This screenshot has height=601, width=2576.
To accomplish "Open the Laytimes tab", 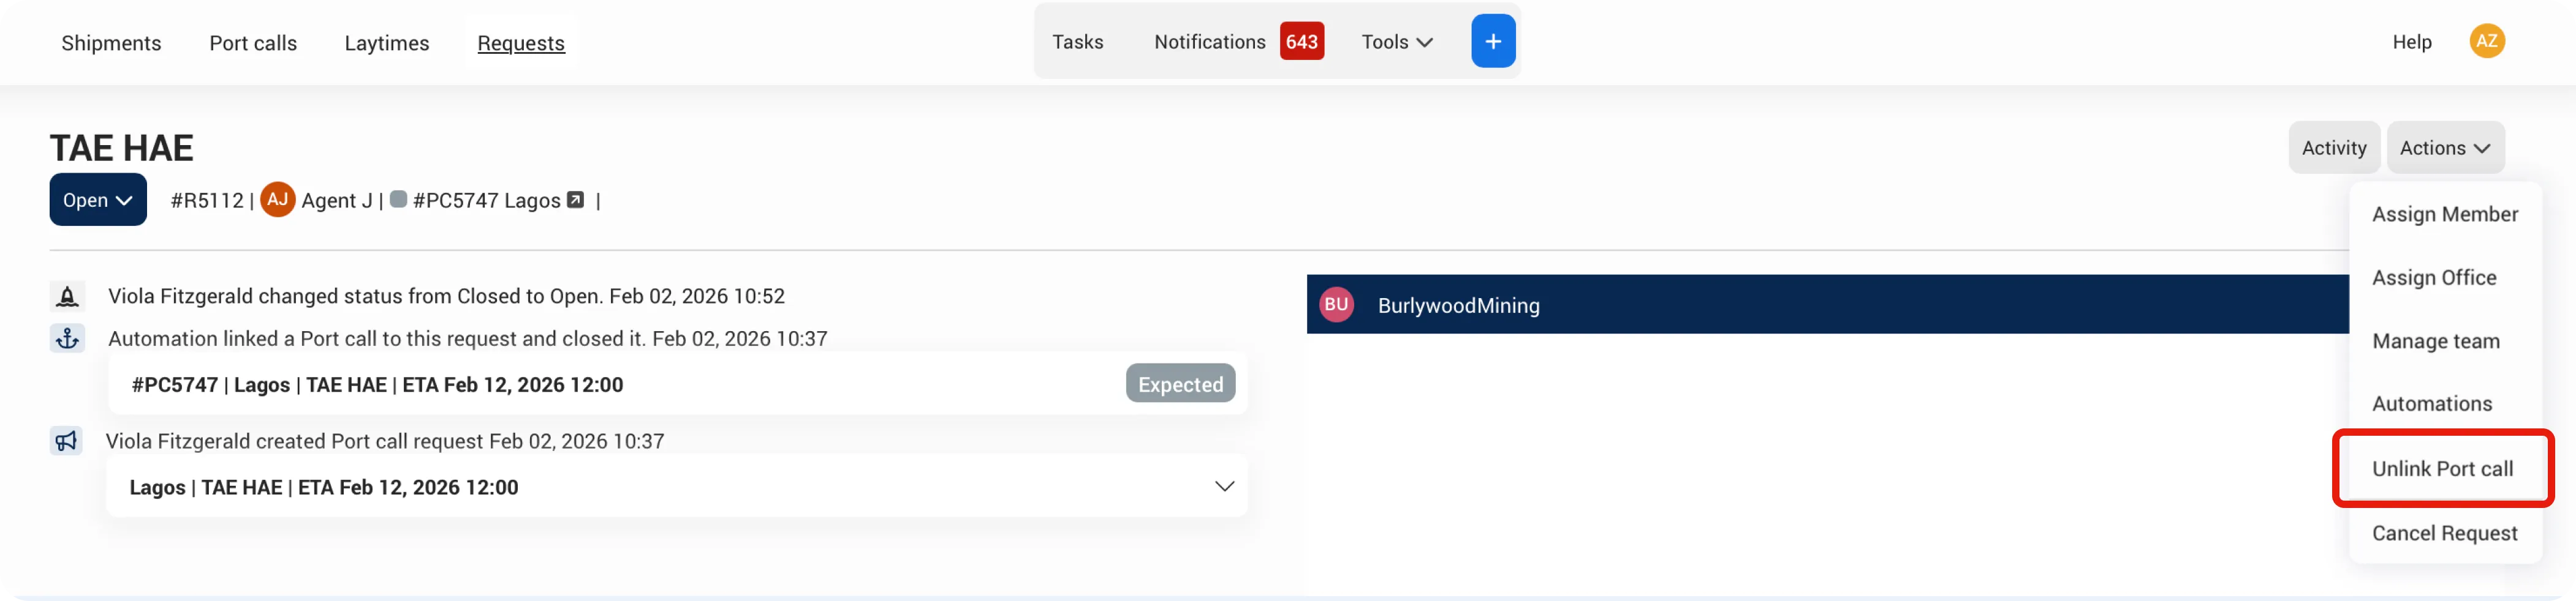I will tap(387, 43).
